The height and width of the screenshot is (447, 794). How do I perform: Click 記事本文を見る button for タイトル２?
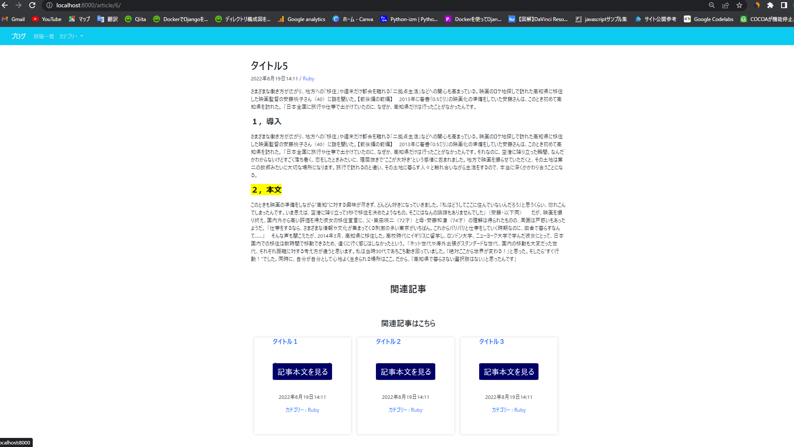[406, 372]
